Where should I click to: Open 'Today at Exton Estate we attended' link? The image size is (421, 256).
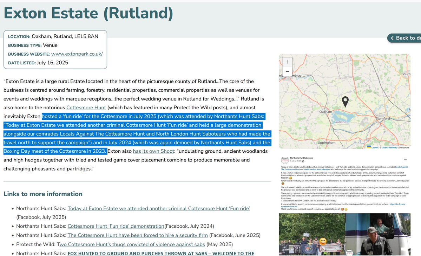(158, 209)
